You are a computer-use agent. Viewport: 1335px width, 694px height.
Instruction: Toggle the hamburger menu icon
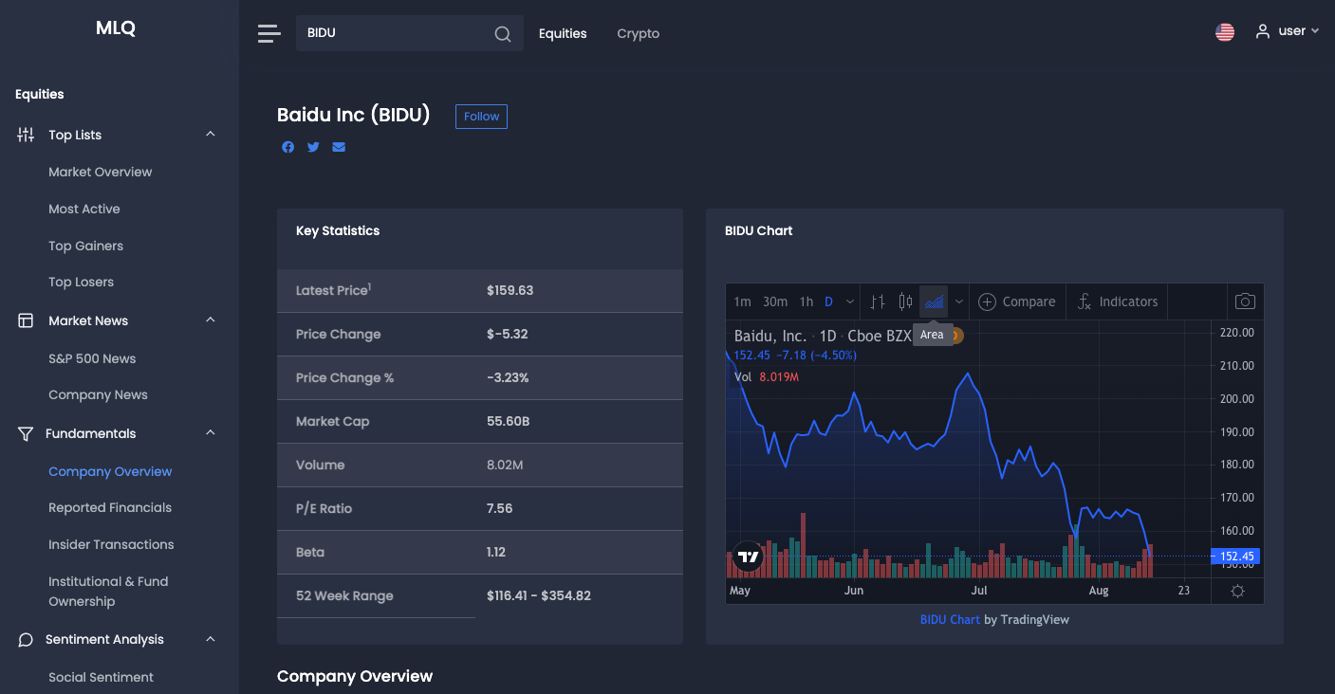tap(269, 33)
